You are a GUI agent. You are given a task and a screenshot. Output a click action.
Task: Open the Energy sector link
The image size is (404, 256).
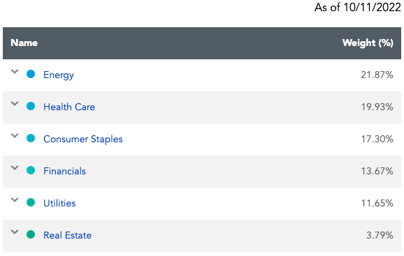pyautogui.click(x=59, y=75)
